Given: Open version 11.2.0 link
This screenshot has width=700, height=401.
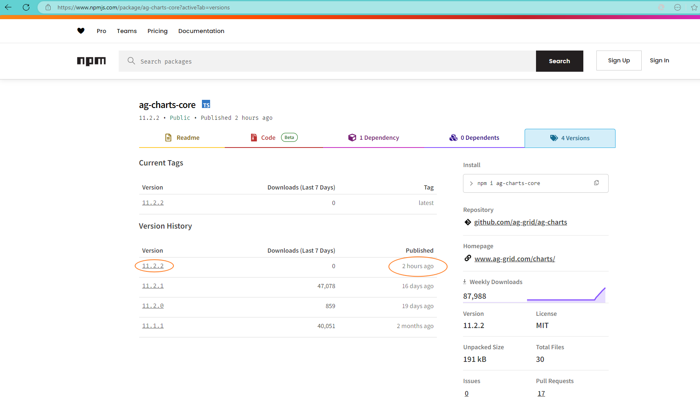Looking at the screenshot, I should point(153,306).
